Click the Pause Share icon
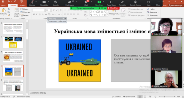This screenshot has height=99, width=184. coord(111,2)
